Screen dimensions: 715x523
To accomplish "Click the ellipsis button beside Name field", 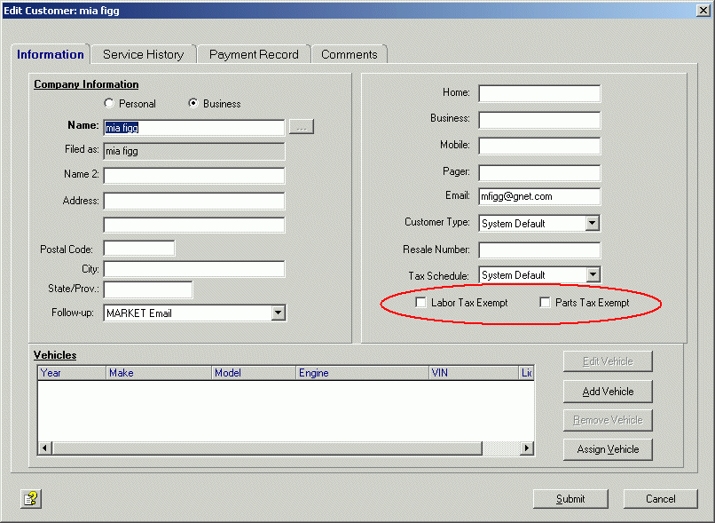I will (302, 128).
